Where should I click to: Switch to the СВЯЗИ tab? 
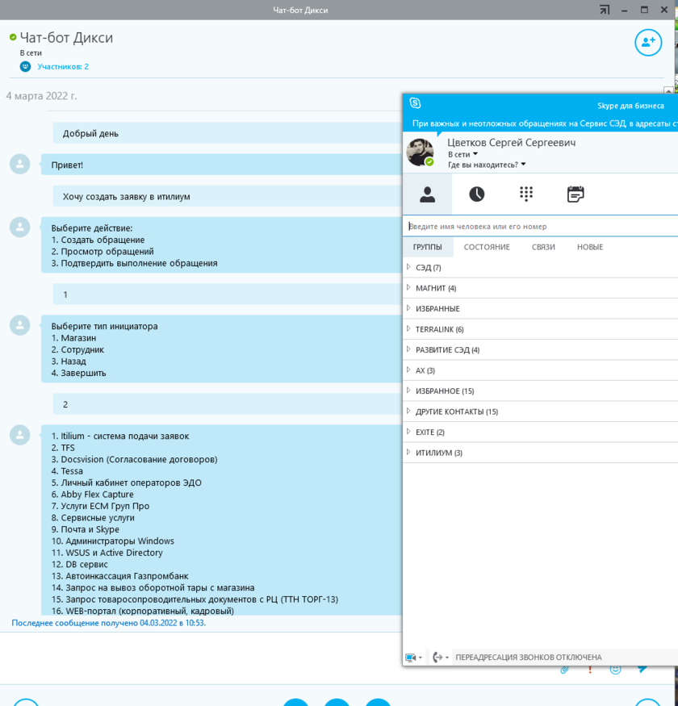click(x=543, y=247)
